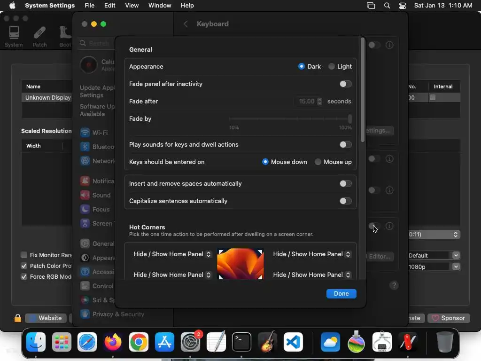Screen dimensions: 481x361
Task: Open Visual Studio Code in Dock
Action: point(293,342)
